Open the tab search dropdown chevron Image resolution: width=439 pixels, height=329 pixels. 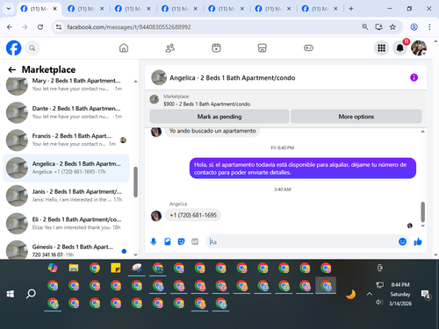click(9, 9)
